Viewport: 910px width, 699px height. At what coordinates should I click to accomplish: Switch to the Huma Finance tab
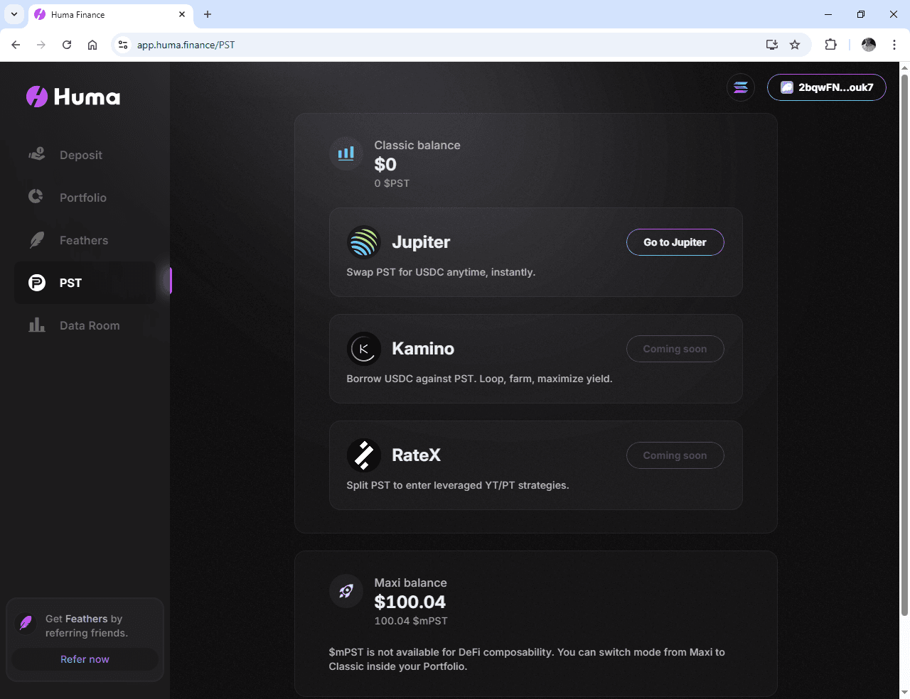tap(110, 15)
